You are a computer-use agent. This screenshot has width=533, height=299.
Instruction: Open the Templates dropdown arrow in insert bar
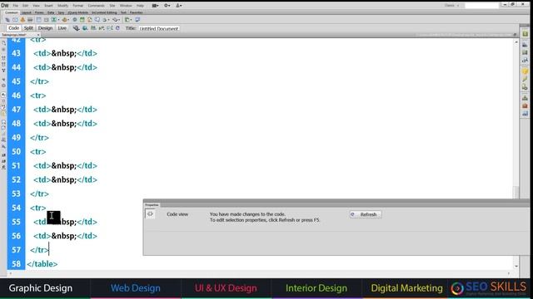click(x=131, y=20)
